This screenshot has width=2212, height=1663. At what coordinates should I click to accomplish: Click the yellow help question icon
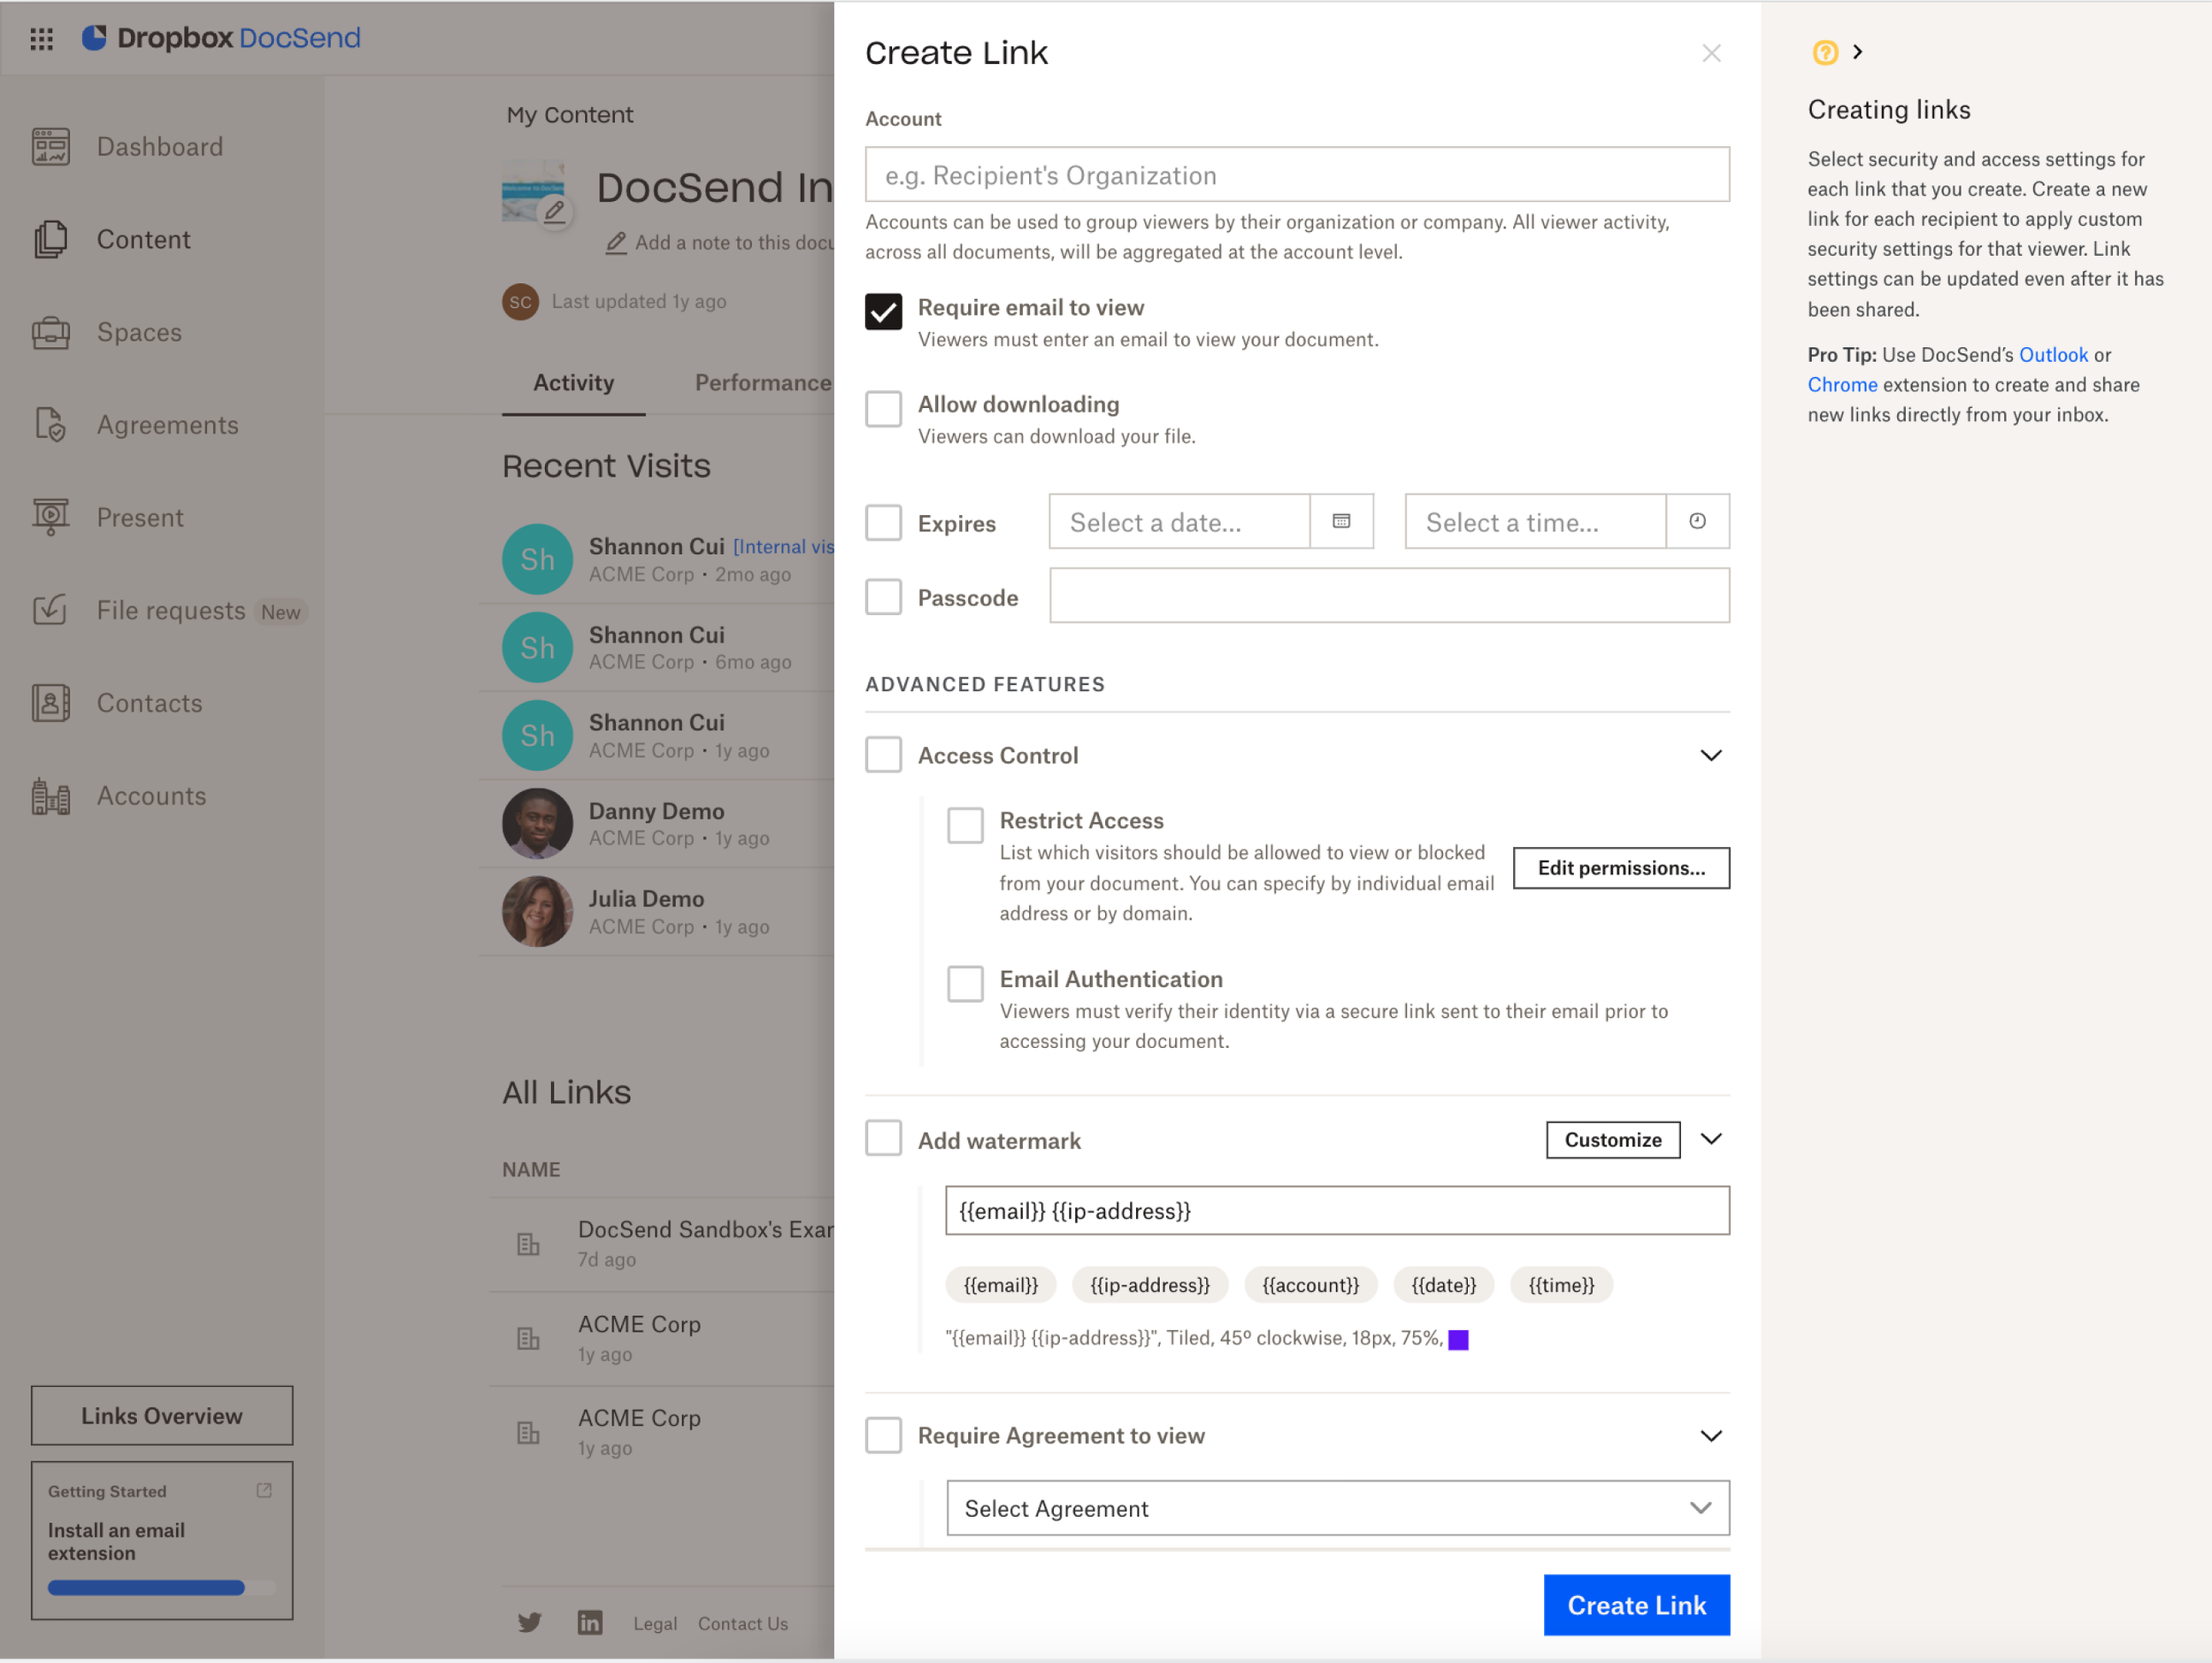[1825, 52]
